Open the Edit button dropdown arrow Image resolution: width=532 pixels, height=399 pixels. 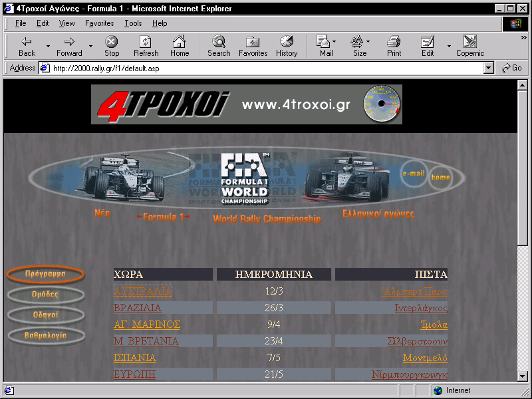450,46
